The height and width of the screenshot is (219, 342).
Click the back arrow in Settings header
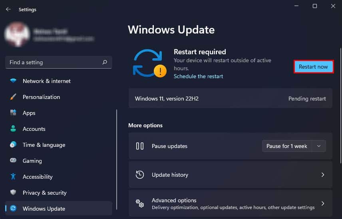click(x=8, y=9)
